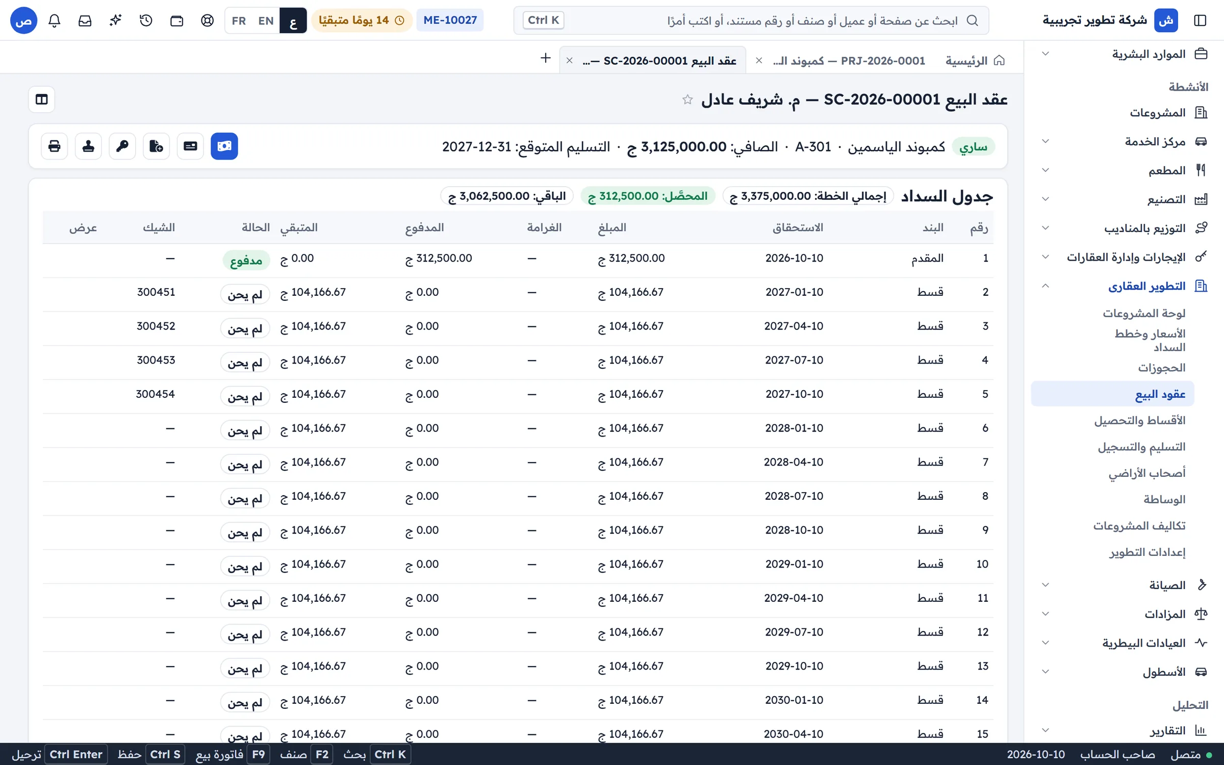The width and height of the screenshot is (1224, 765).
Task: Collapse the sidebar with top-right panel icon
Action: [x=1200, y=20]
